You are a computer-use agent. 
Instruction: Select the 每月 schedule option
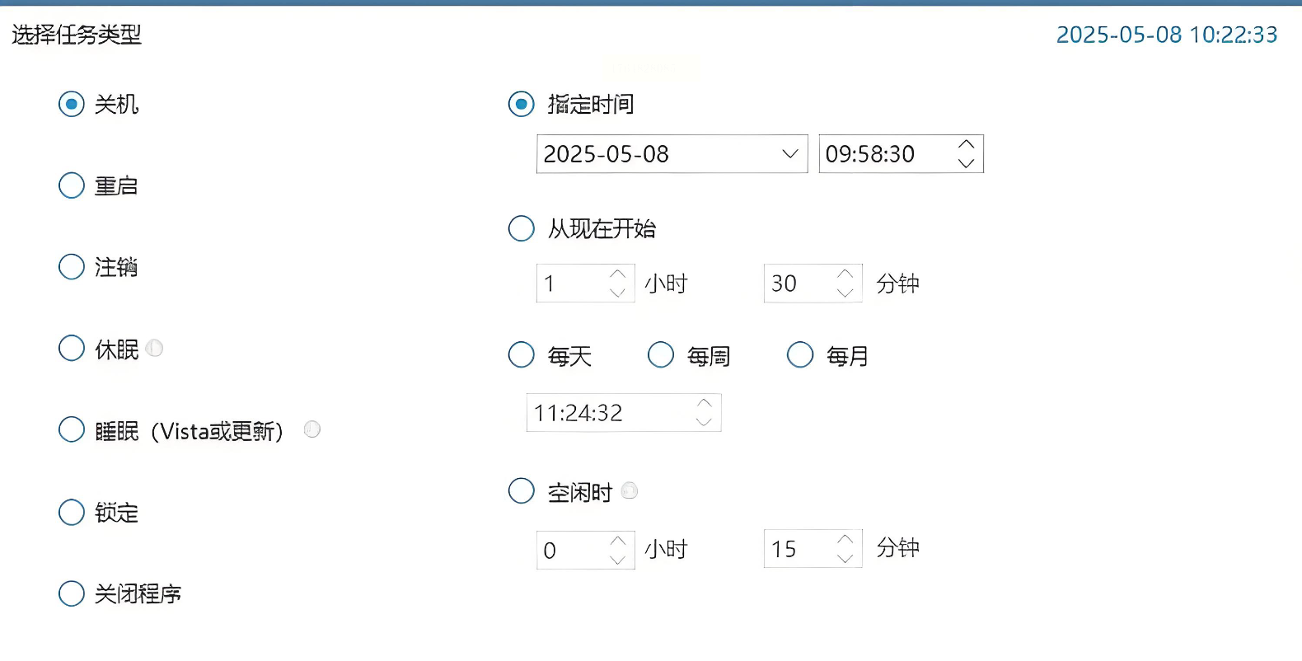(x=800, y=355)
